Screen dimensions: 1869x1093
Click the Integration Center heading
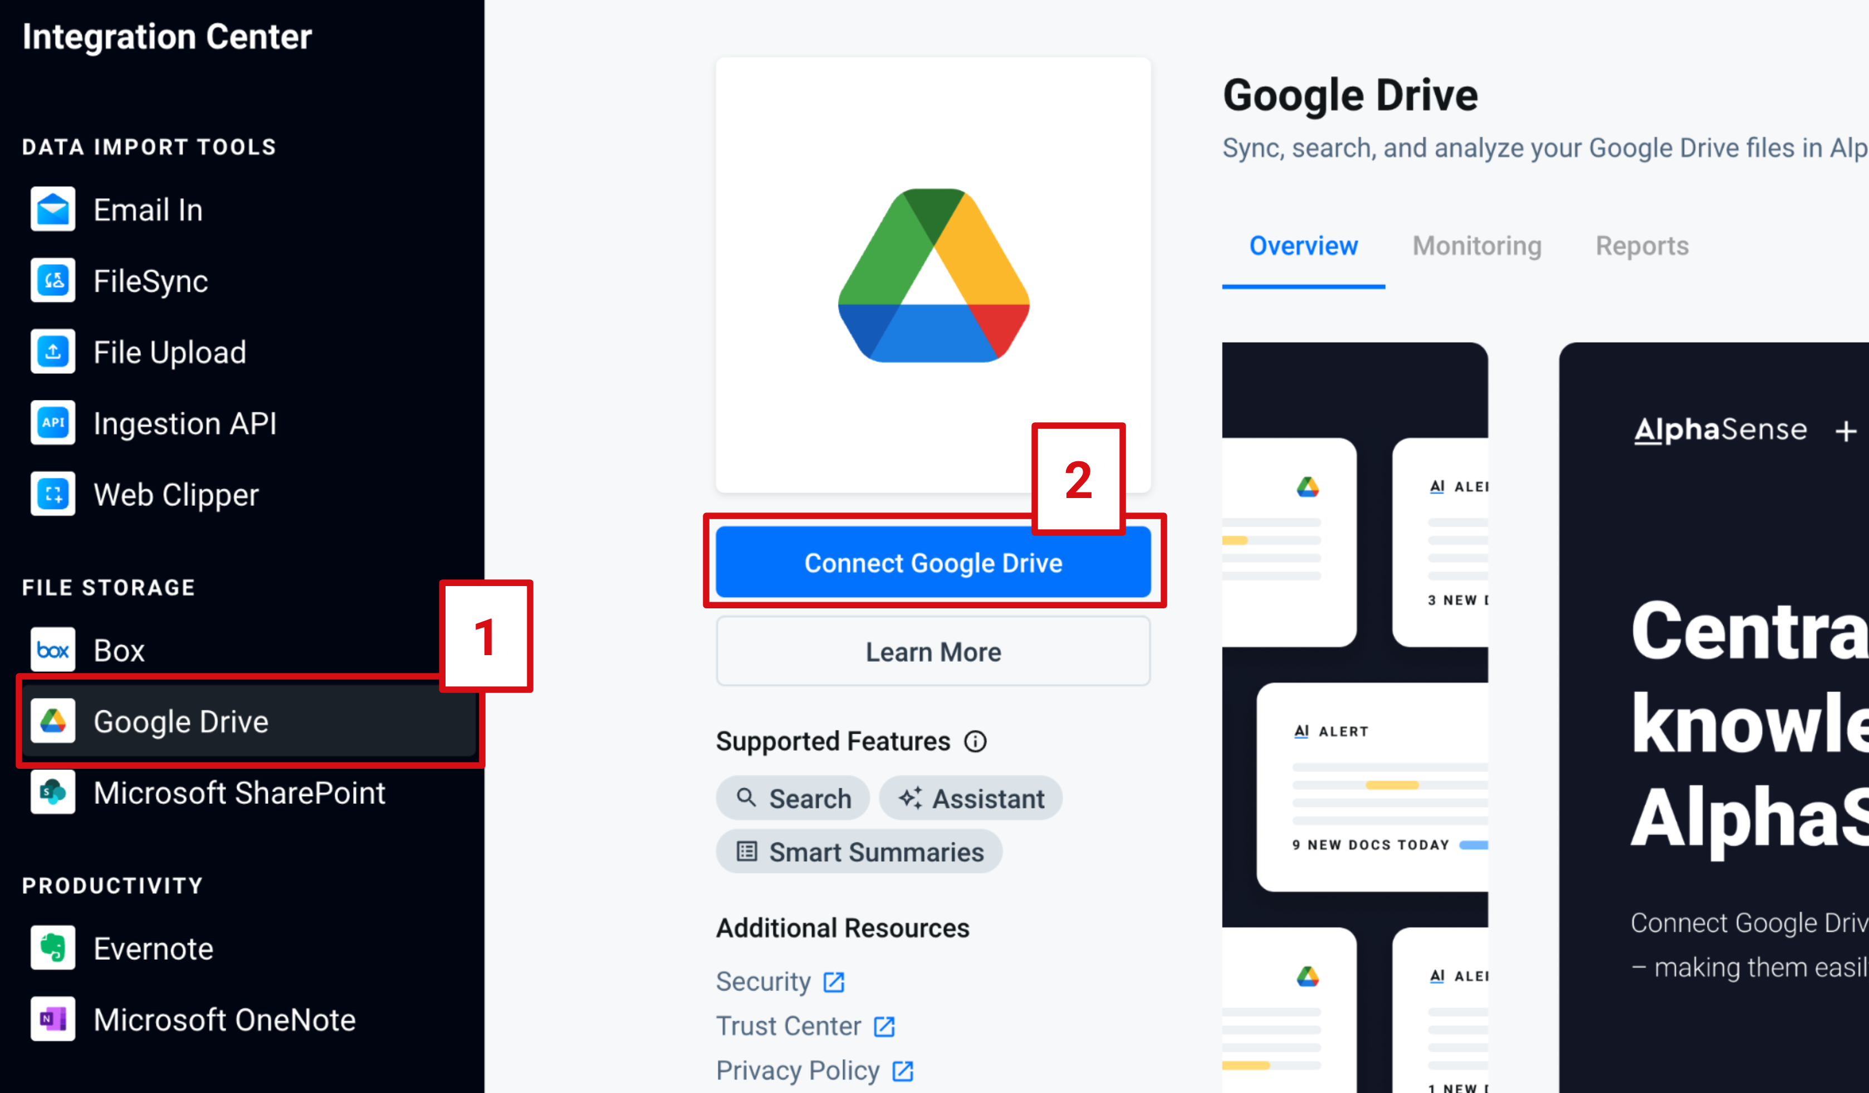coord(167,36)
